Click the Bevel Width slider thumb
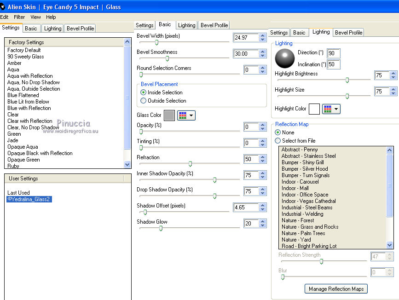Viewport: 399px width, 300px height. [157, 42]
